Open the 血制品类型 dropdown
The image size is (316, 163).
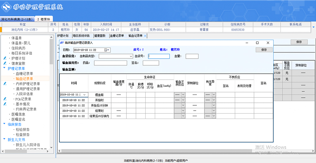(131, 56)
